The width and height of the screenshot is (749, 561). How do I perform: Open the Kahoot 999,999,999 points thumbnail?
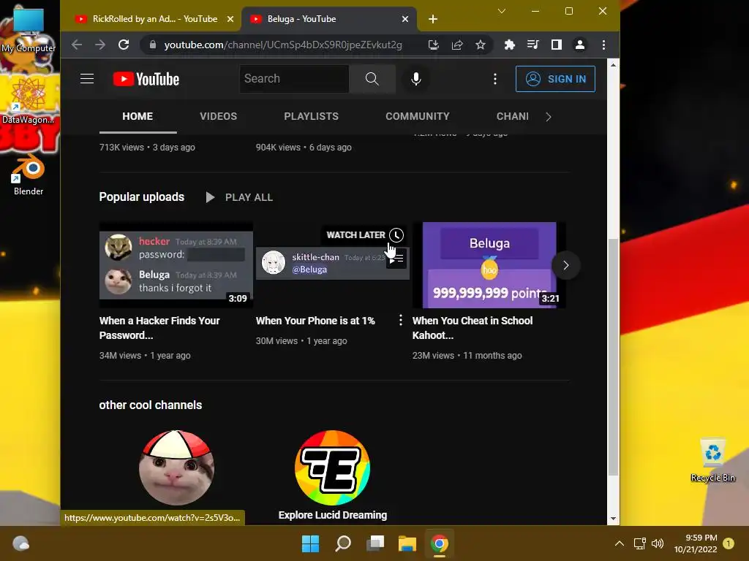point(489,265)
